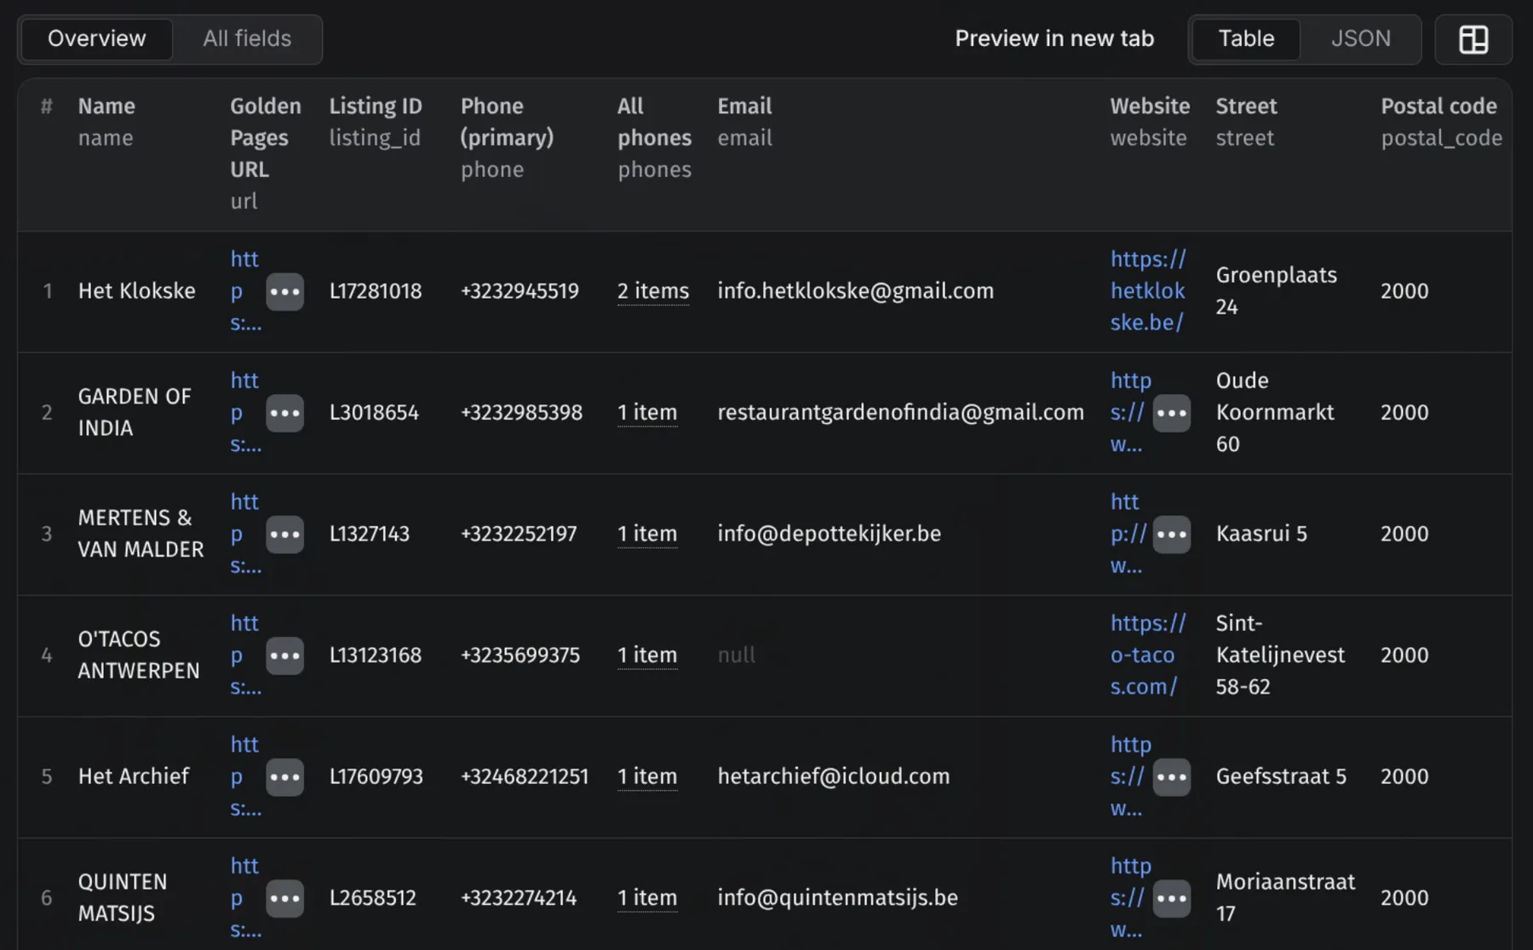
Task: Open the https://o-tacos.com/ website link
Action: coord(1148,655)
